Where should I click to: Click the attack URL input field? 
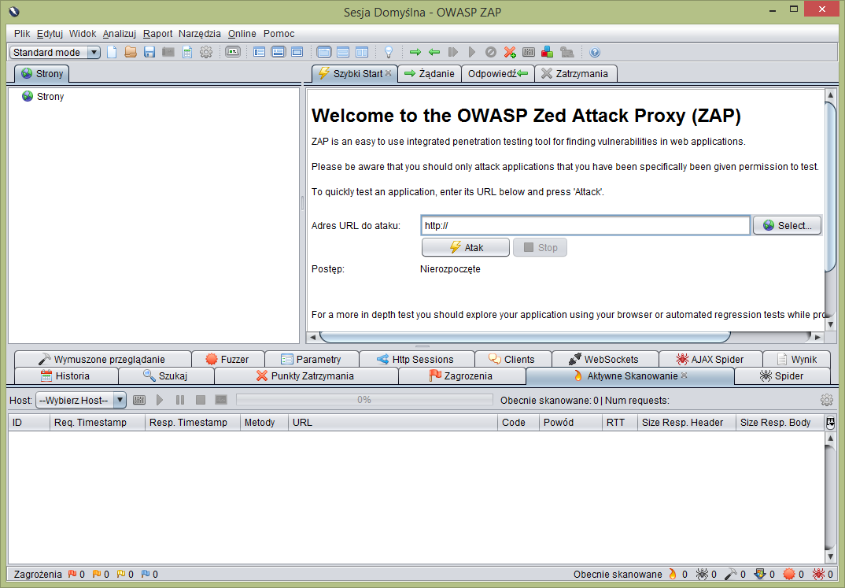click(x=585, y=225)
